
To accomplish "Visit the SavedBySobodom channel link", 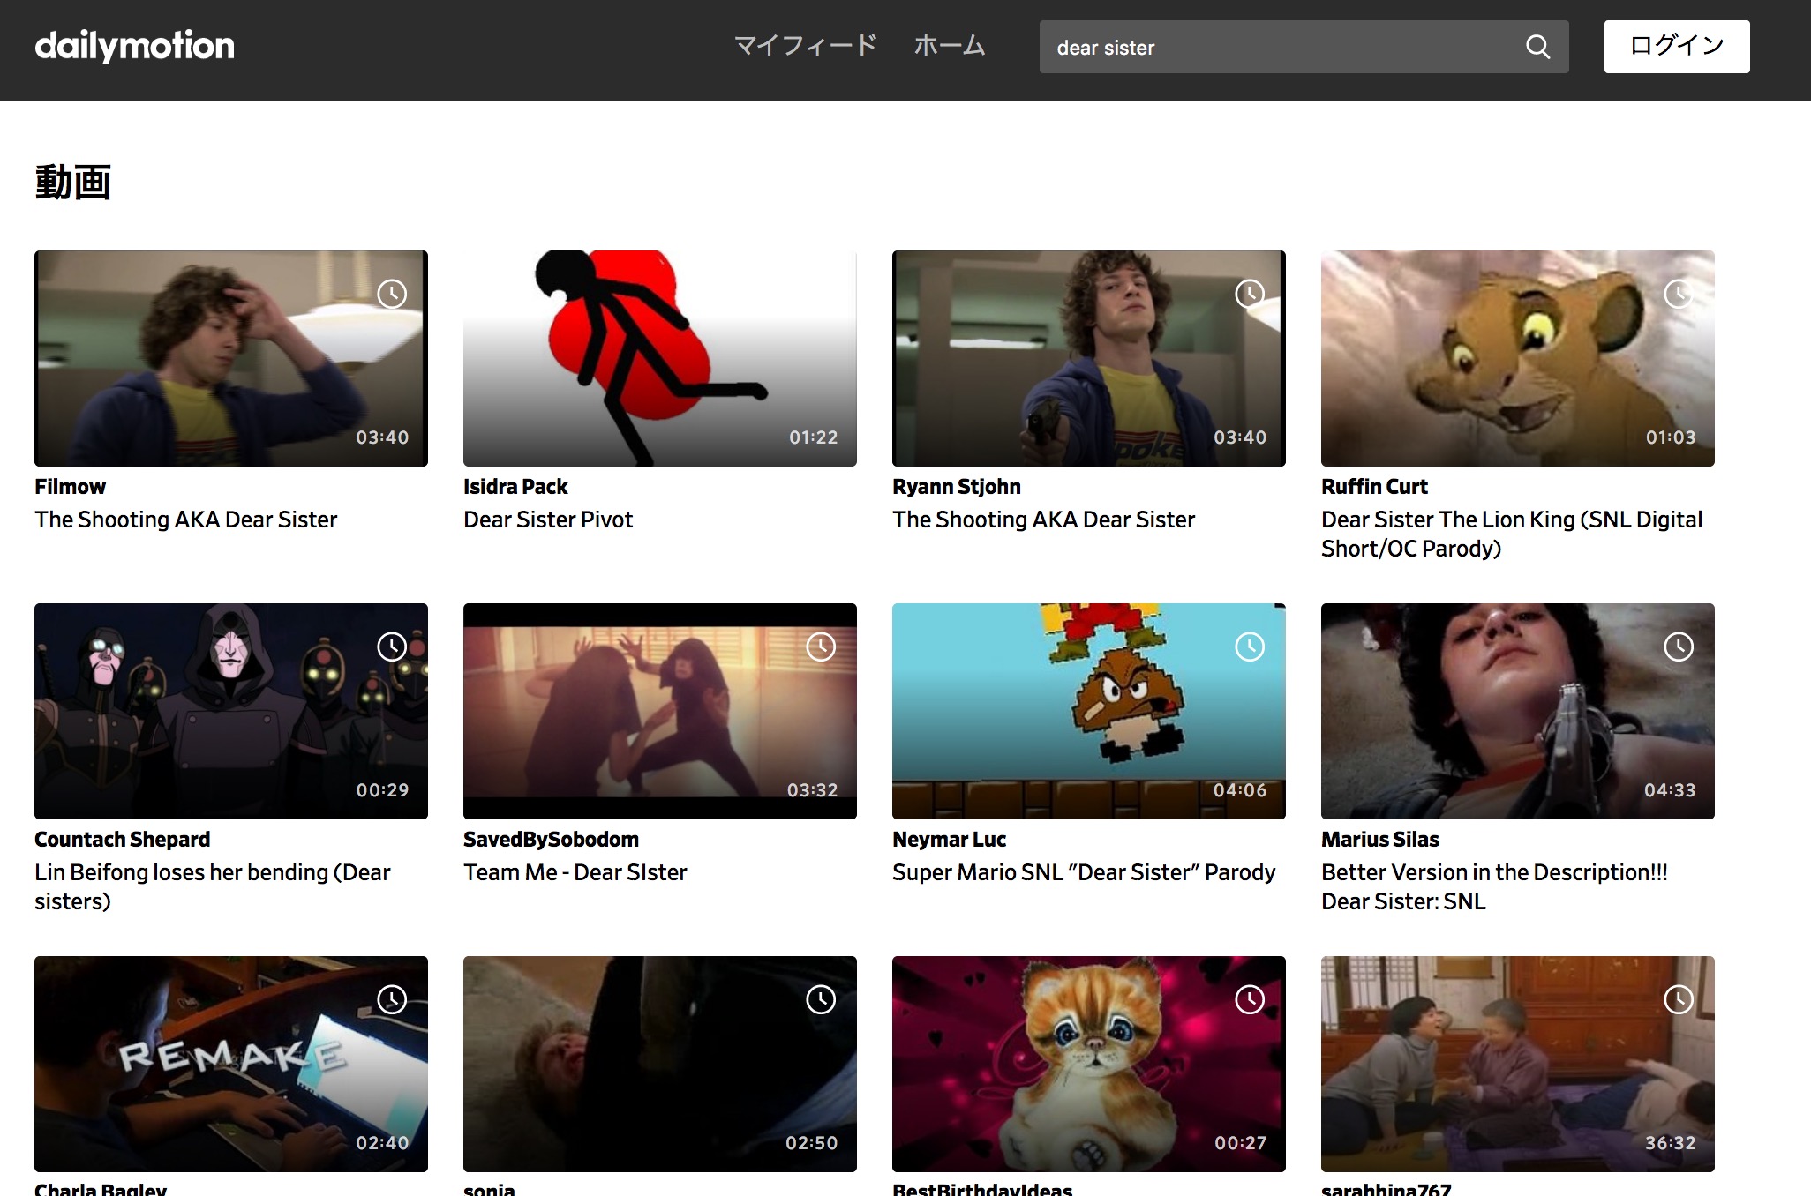I will pos(551,840).
